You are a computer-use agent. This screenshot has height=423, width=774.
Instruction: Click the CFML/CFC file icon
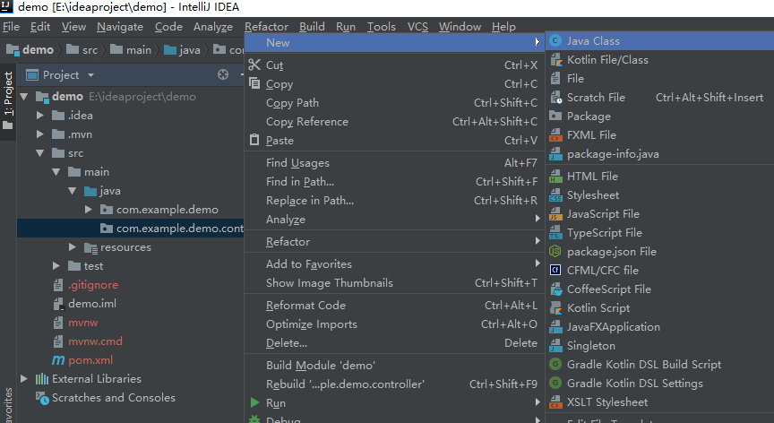[555, 270]
